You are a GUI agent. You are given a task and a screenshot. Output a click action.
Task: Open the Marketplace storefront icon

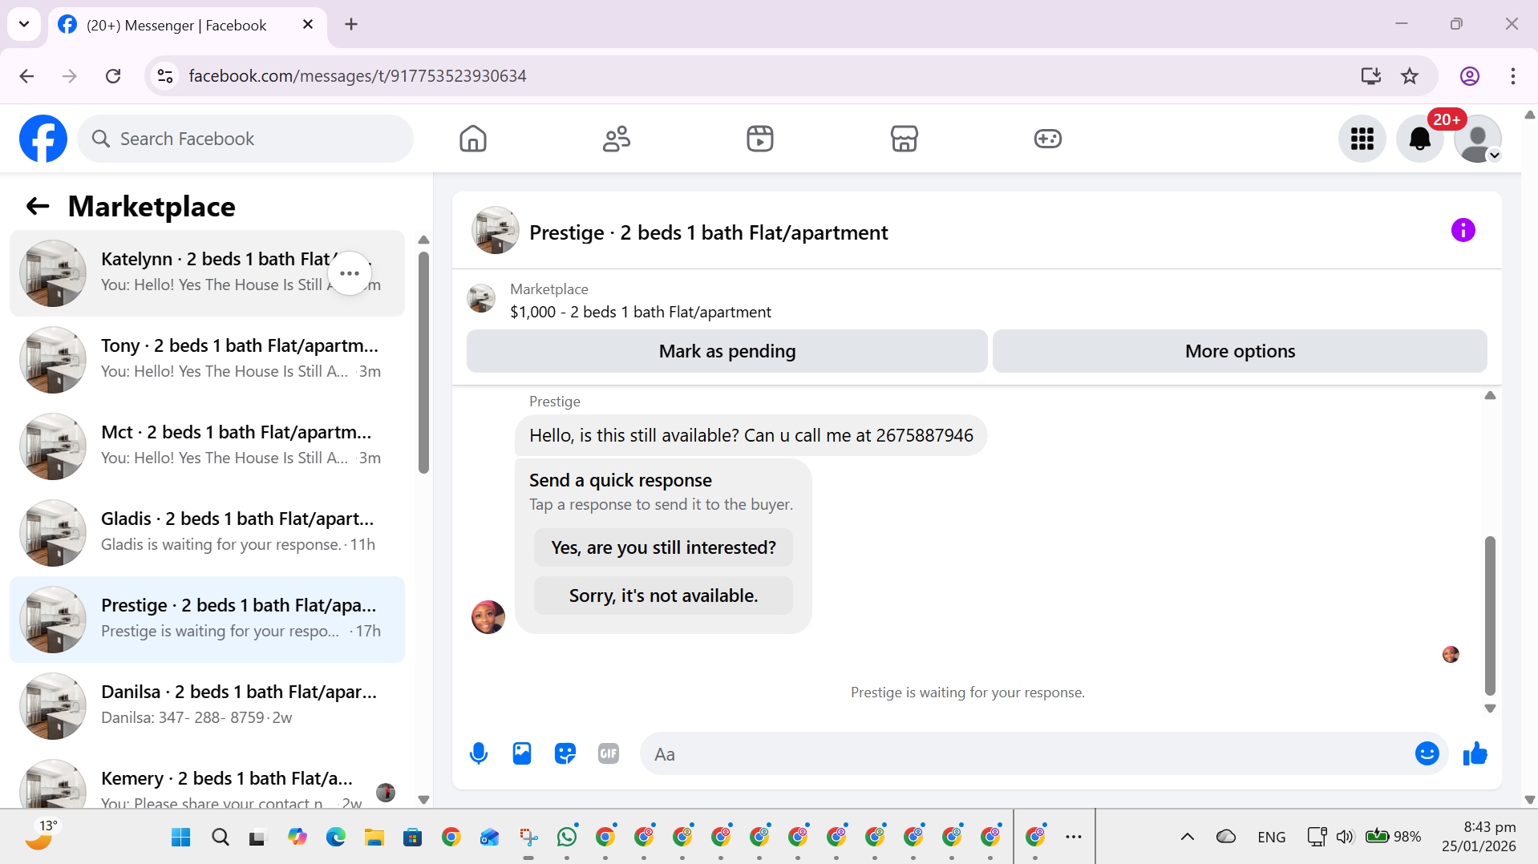(x=904, y=139)
